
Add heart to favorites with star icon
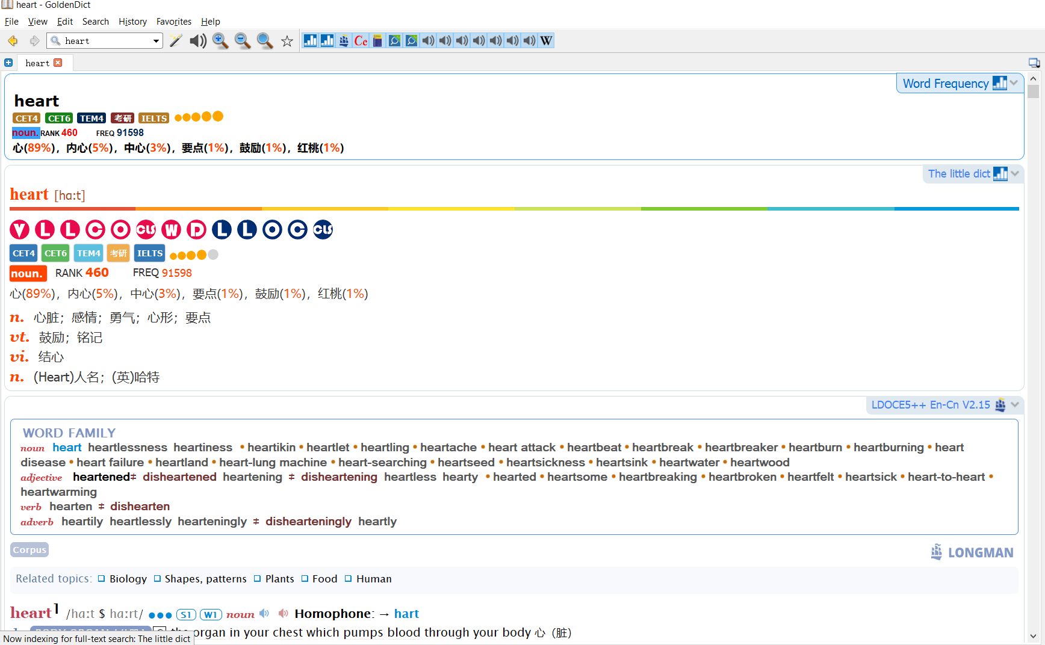pyautogui.click(x=287, y=41)
